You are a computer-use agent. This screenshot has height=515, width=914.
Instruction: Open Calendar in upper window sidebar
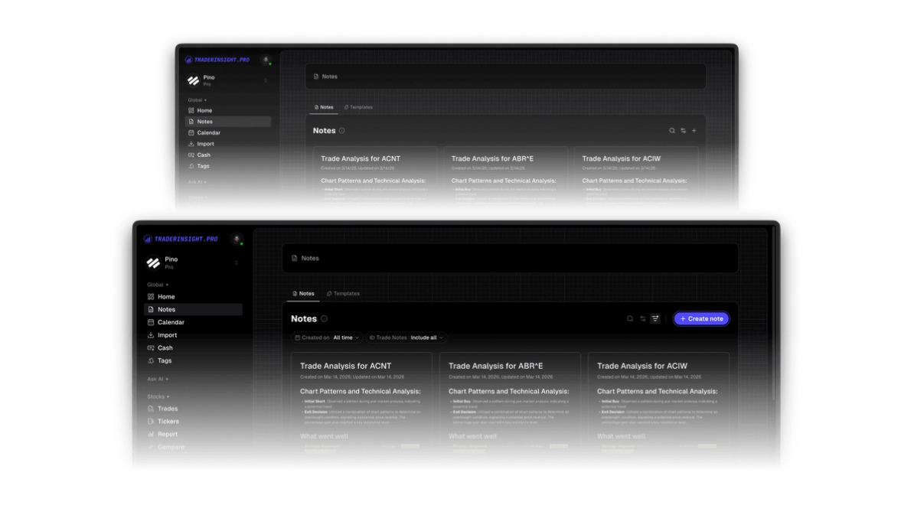(228, 132)
